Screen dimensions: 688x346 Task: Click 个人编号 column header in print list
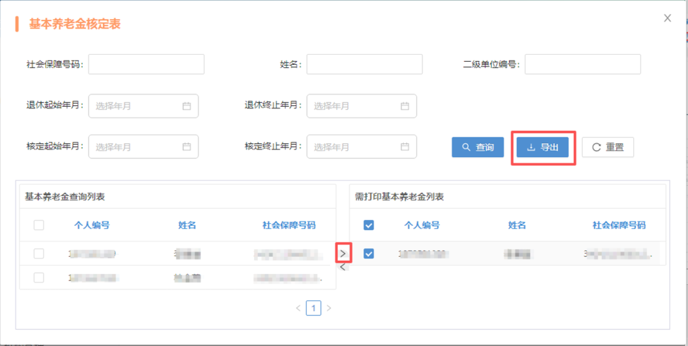(x=422, y=225)
